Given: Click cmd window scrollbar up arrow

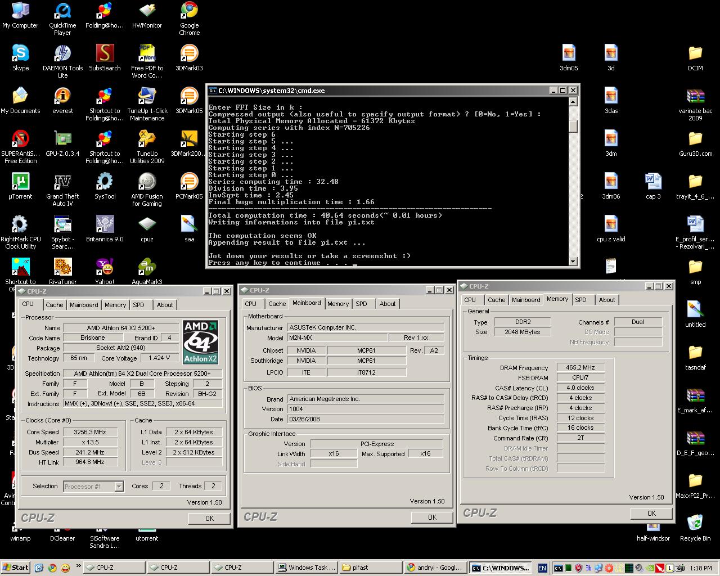Looking at the screenshot, I should tap(573, 102).
